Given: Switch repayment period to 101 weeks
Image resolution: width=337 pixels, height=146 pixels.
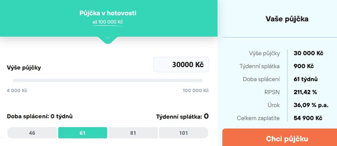Looking at the screenshot, I should click(183, 133).
